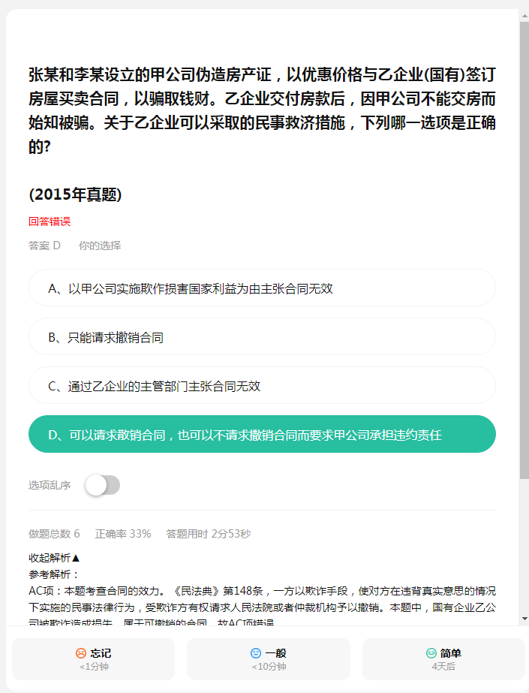Select option B 只能请求撤销合同
This screenshot has height=693, width=529.
pos(262,336)
